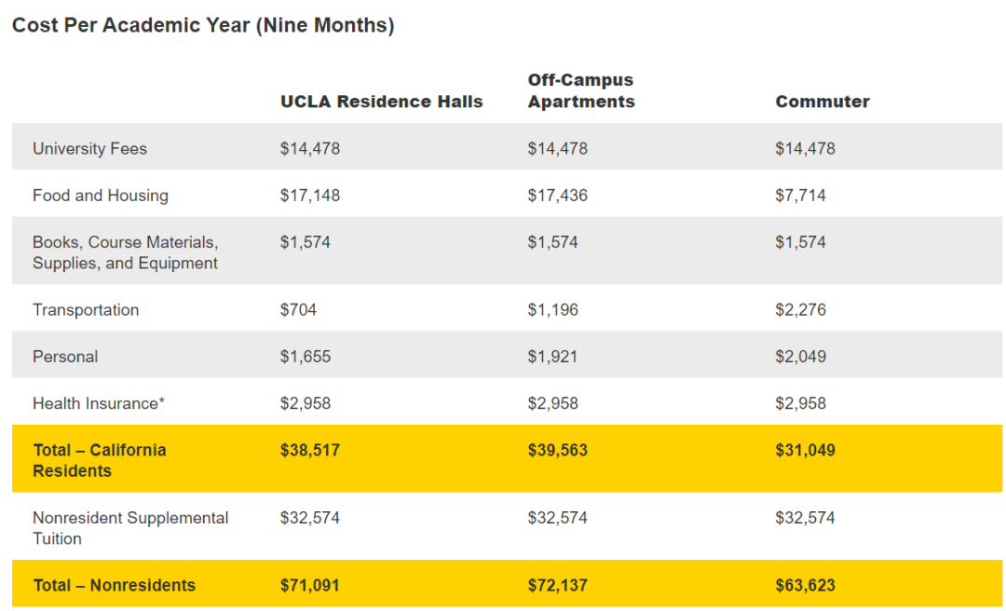Screen dimensions: 1006x611
Task: Click the UCLA Residence Halls column header
Action: click(x=381, y=102)
